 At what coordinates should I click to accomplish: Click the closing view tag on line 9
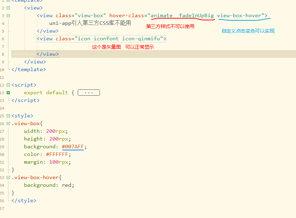(35, 62)
